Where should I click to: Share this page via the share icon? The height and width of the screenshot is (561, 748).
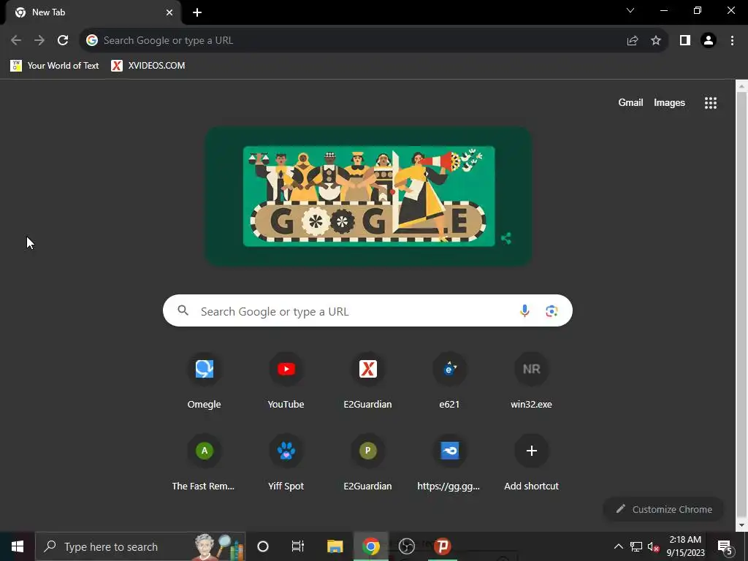click(x=633, y=41)
